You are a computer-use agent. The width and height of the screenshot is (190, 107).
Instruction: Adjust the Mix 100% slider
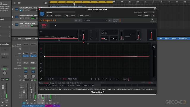(151, 35)
